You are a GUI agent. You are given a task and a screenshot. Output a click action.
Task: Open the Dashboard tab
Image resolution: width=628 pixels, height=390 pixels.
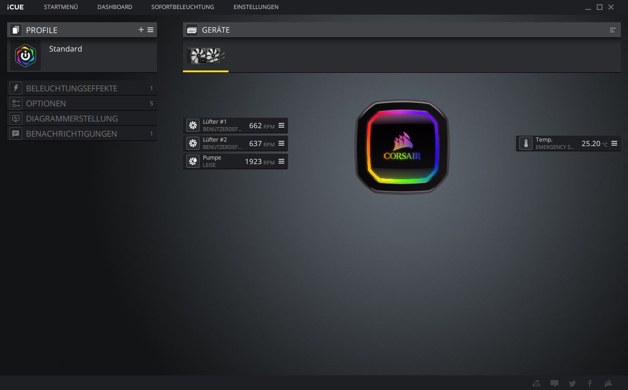(x=115, y=7)
